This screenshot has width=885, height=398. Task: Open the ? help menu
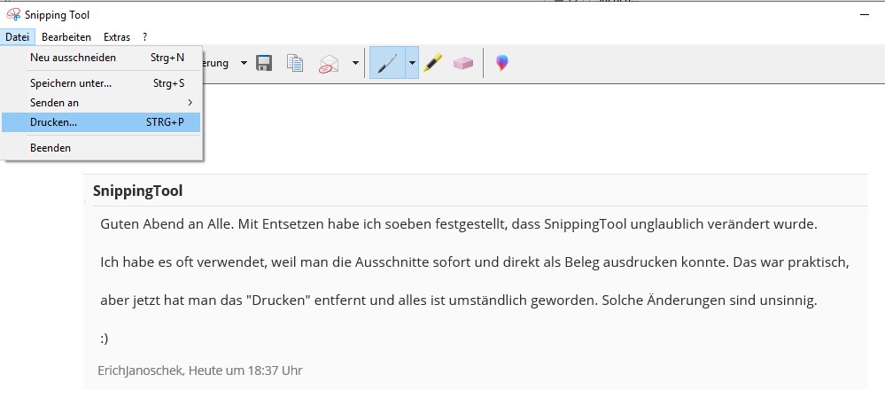coord(145,37)
